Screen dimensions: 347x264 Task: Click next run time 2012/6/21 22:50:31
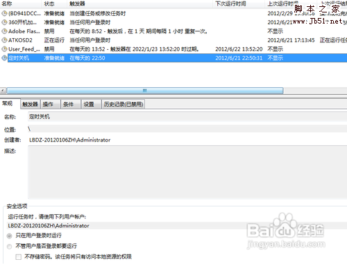[239, 58]
